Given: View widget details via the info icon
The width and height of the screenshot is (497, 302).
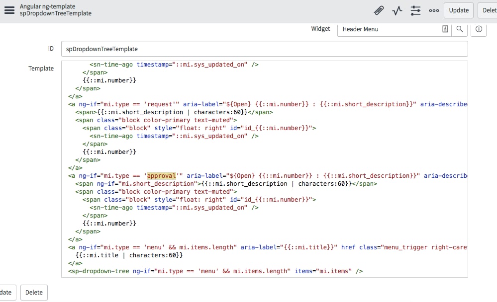Looking at the screenshot, I should [478, 29].
